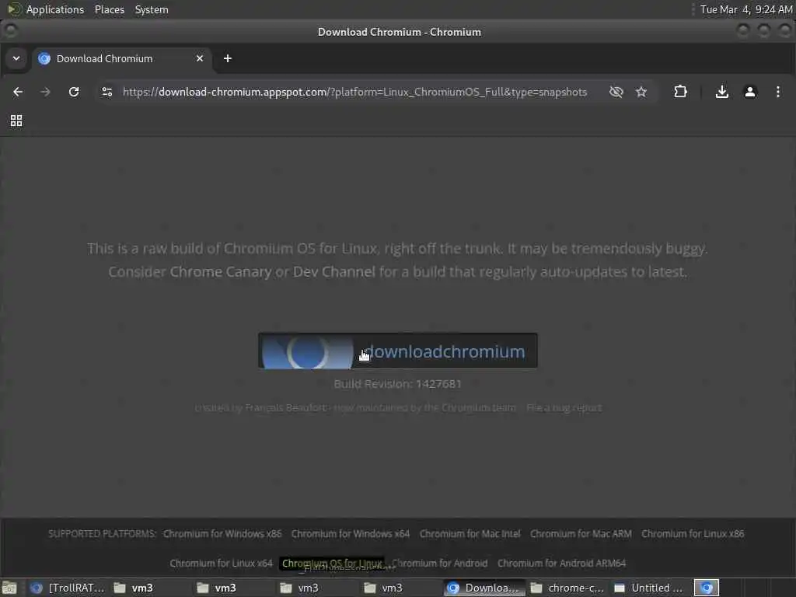Click the clock showing Tue Mar 4
Screen dimensions: 796x597
pos(745,9)
